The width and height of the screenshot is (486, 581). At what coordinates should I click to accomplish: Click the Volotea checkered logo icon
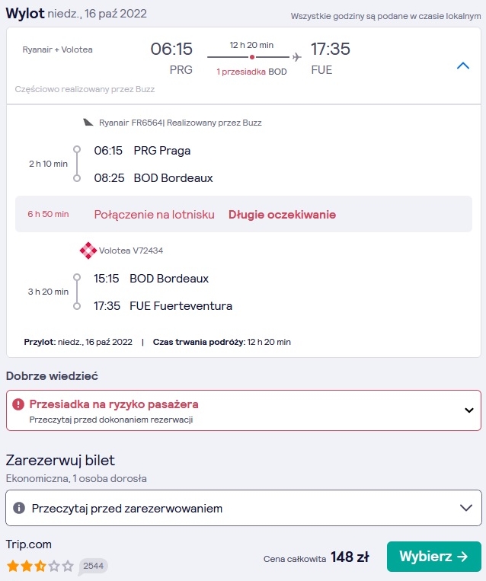pos(88,251)
